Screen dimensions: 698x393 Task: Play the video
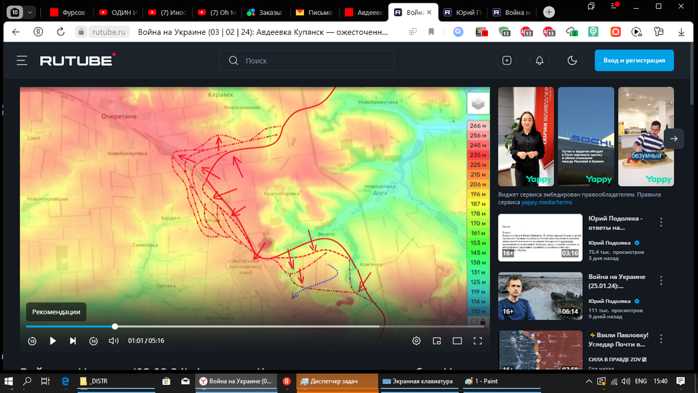(x=52, y=341)
